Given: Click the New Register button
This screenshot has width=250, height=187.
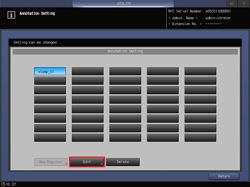Looking at the screenshot, I should click(x=51, y=162).
